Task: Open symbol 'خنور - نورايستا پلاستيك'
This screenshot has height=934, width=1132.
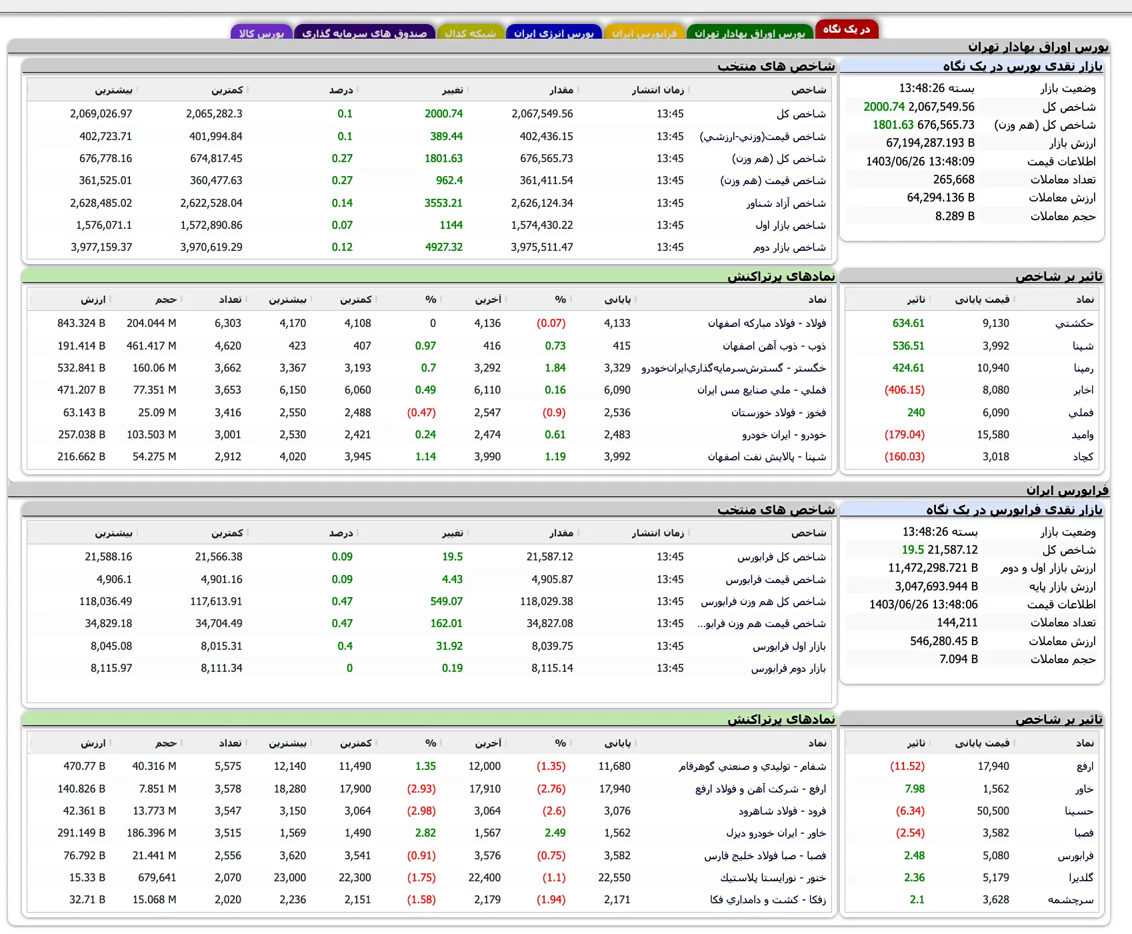Action: click(x=773, y=878)
